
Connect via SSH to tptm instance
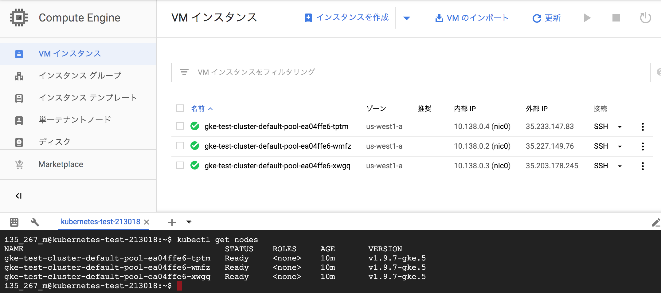tap(601, 127)
